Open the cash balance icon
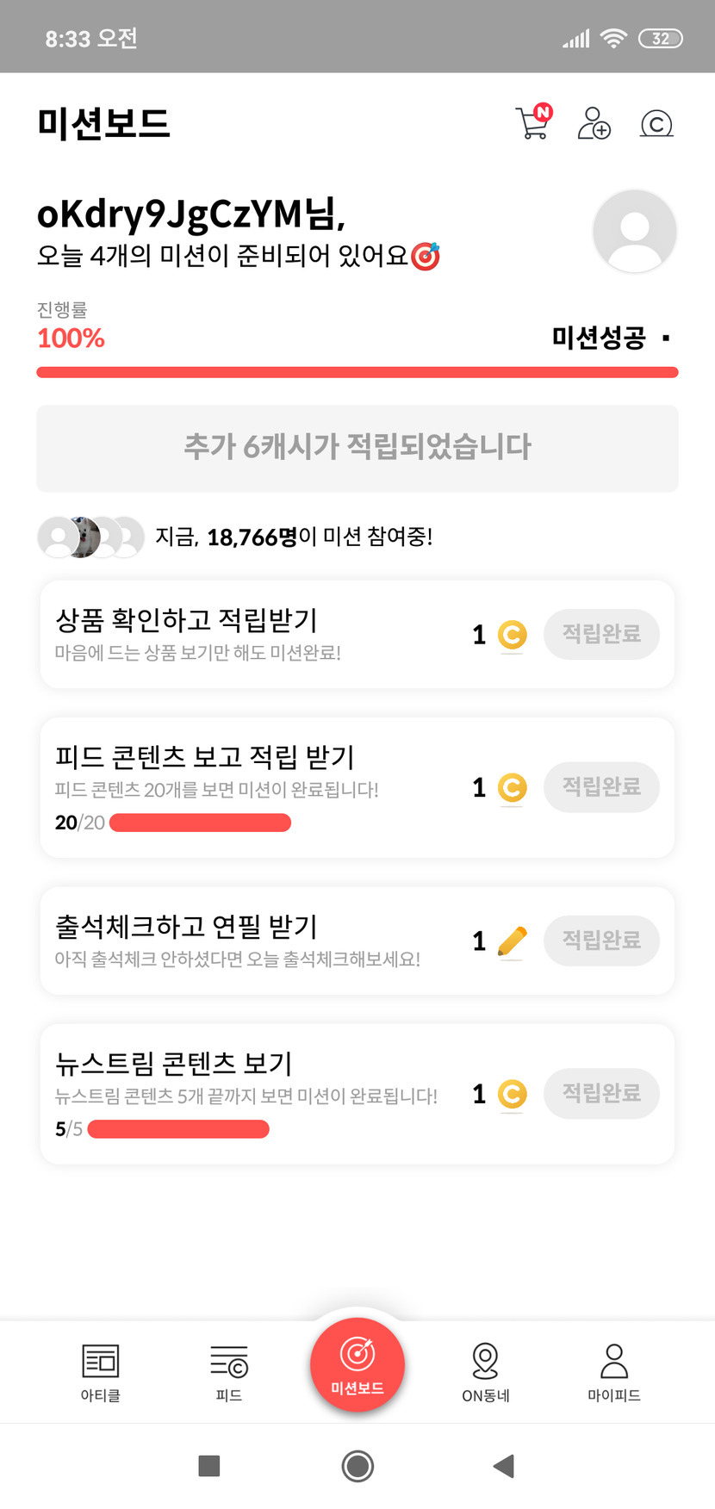Screen dimensions: 715x1509 point(656,124)
